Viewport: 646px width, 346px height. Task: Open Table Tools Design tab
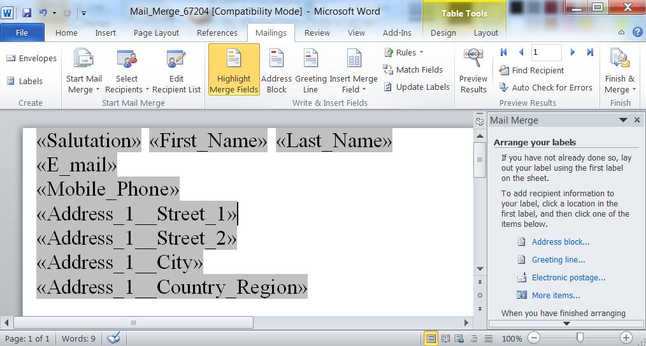(x=443, y=33)
